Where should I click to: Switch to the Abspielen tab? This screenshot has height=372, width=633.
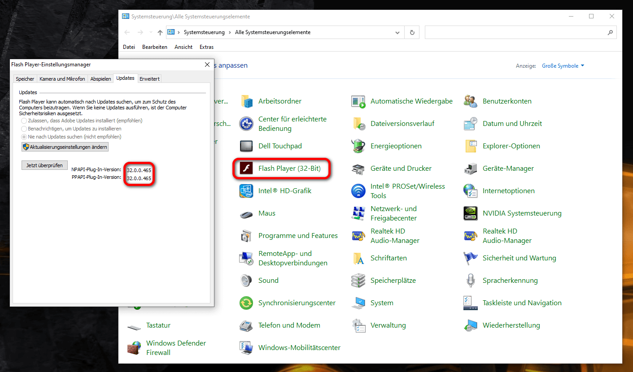(100, 79)
